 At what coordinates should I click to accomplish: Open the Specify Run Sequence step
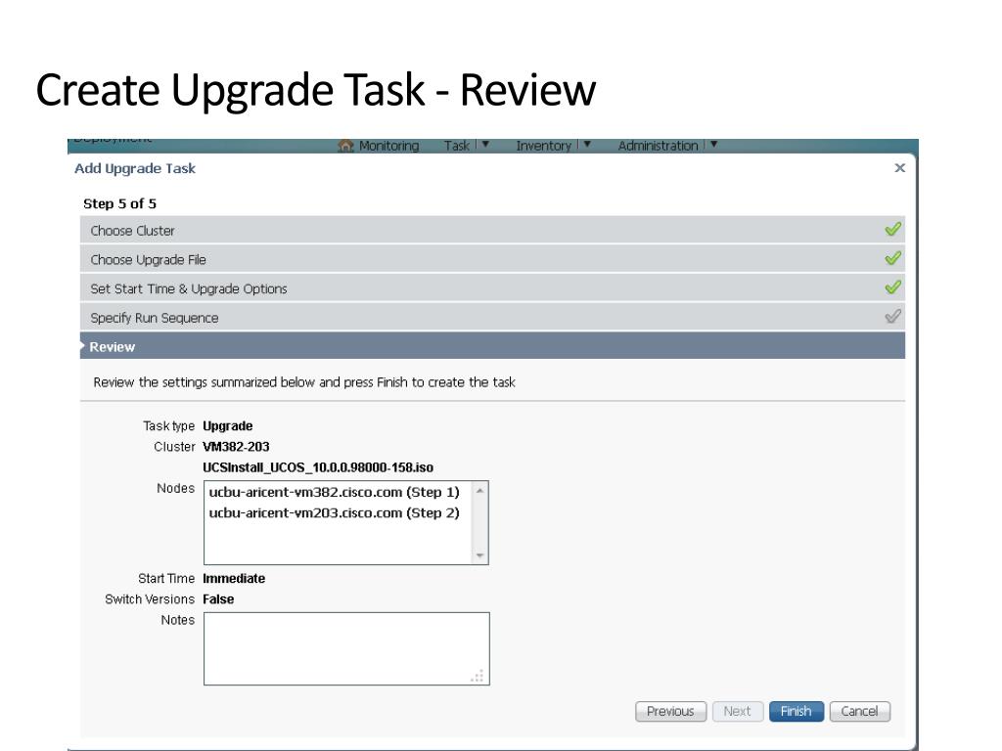point(492,318)
